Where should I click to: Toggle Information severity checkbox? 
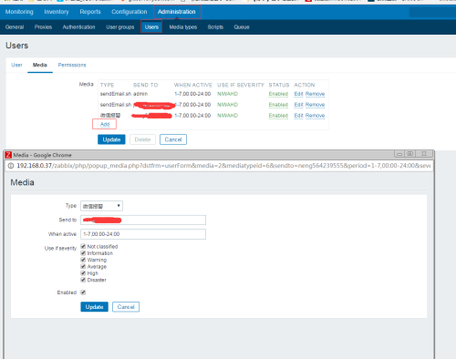(x=83, y=253)
